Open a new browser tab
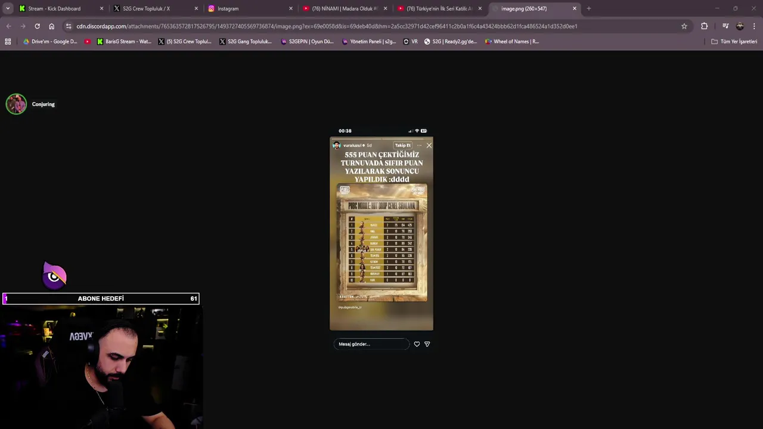Image resolution: width=763 pixels, height=429 pixels. pyautogui.click(x=589, y=8)
